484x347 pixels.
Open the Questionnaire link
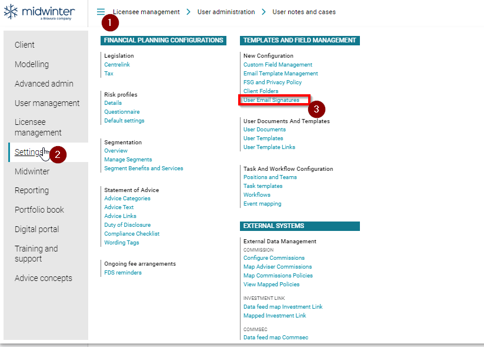point(122,112)
